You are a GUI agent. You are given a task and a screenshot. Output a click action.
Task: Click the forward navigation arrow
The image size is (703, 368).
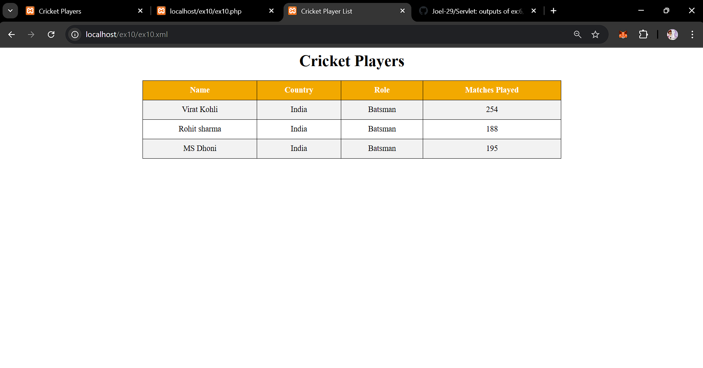pyautogui.click(x=31, y=35)
